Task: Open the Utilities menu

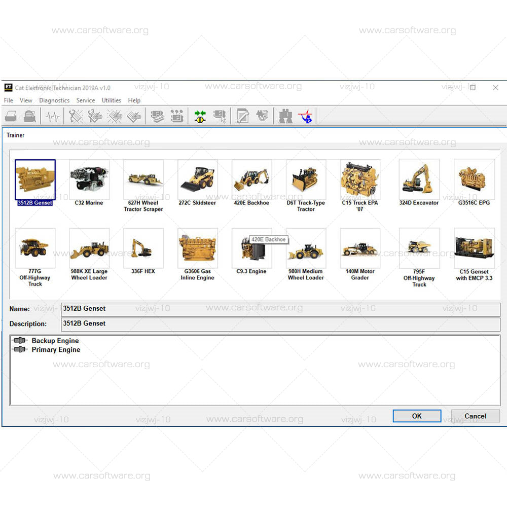Action: (x=111, y=100)
